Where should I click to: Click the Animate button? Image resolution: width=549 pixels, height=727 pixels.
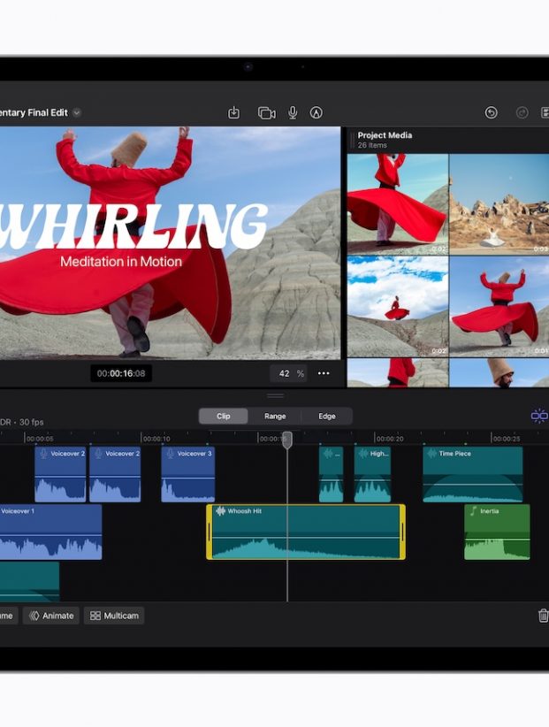tap(51, 616)
